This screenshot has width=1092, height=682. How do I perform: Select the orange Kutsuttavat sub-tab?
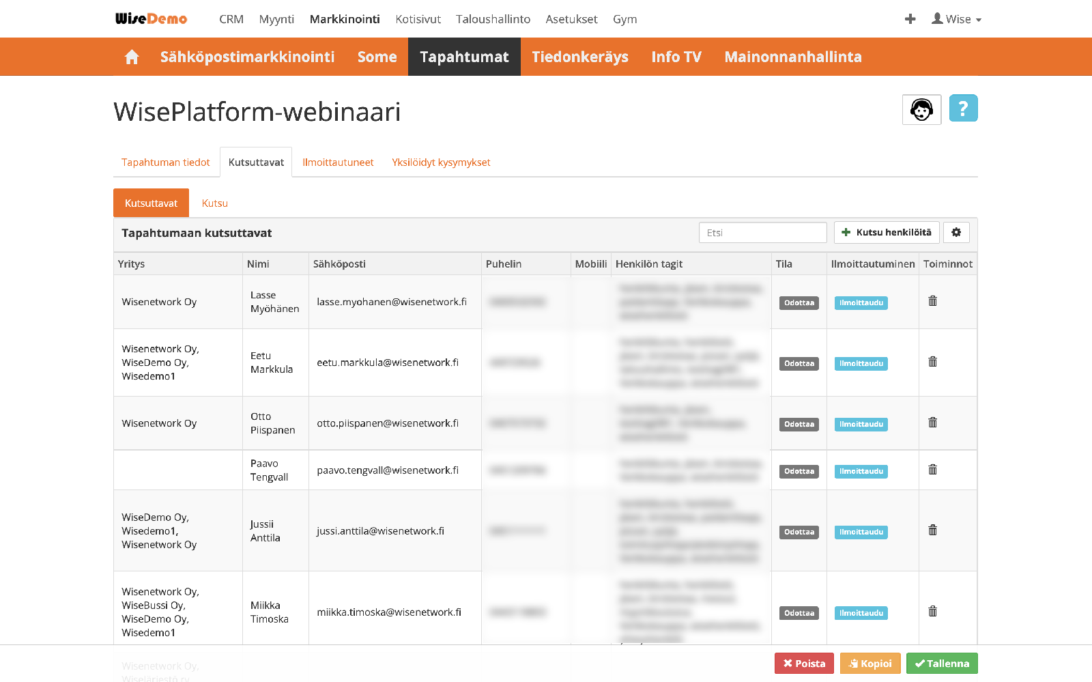(x=151, y=203)
